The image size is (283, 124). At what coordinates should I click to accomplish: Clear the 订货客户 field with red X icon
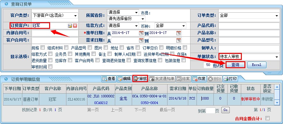pos(75,26)
